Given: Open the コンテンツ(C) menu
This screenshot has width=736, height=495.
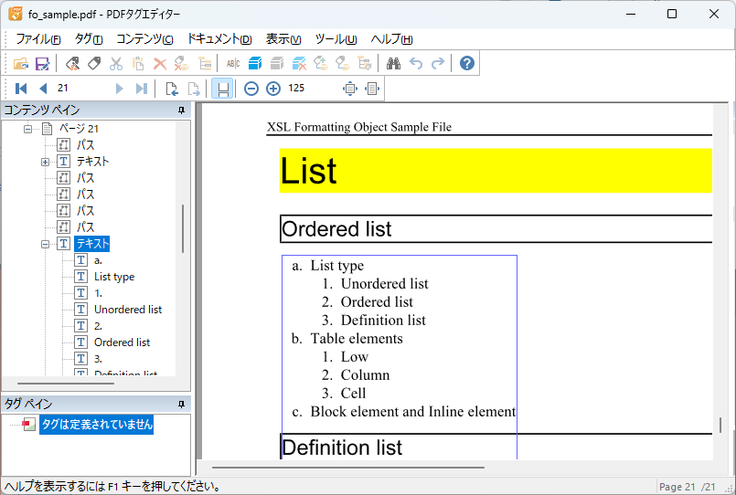Looking at the screenshot, I should pos(144,39).
